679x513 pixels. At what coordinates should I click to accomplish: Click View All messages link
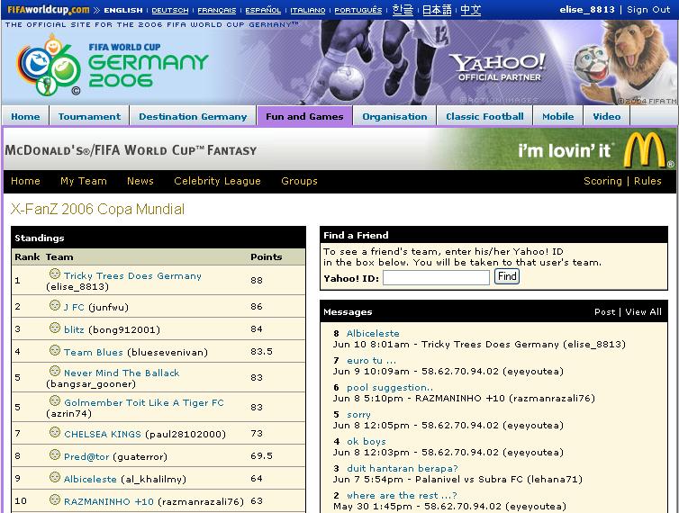(644, 311)
